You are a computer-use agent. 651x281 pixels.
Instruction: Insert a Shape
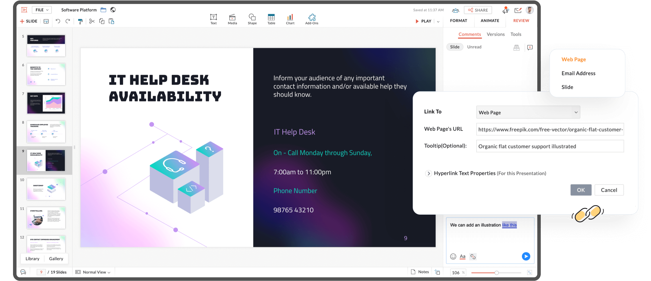coord(252,19)
